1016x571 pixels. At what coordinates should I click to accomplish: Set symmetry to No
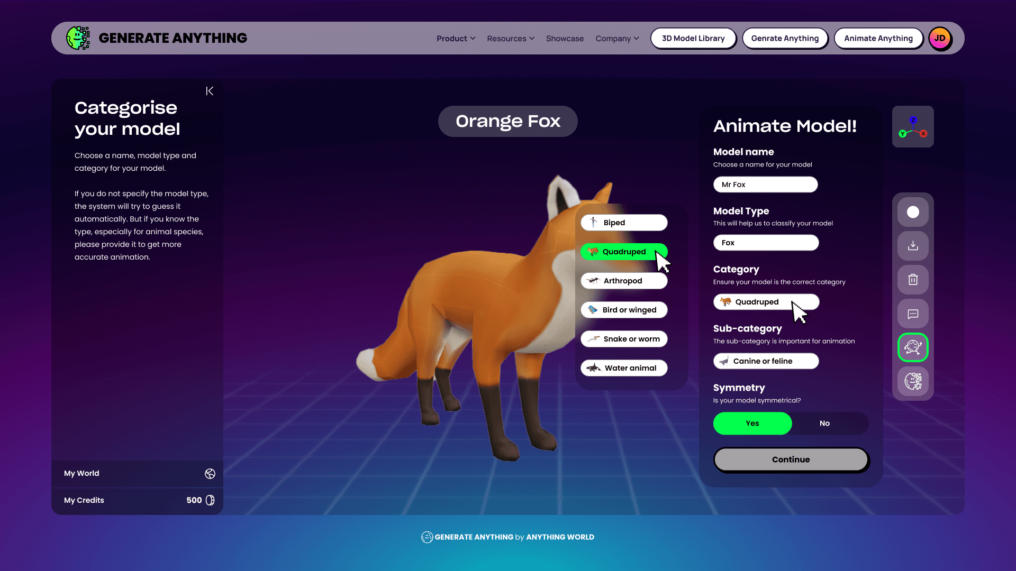click(824, 423)
